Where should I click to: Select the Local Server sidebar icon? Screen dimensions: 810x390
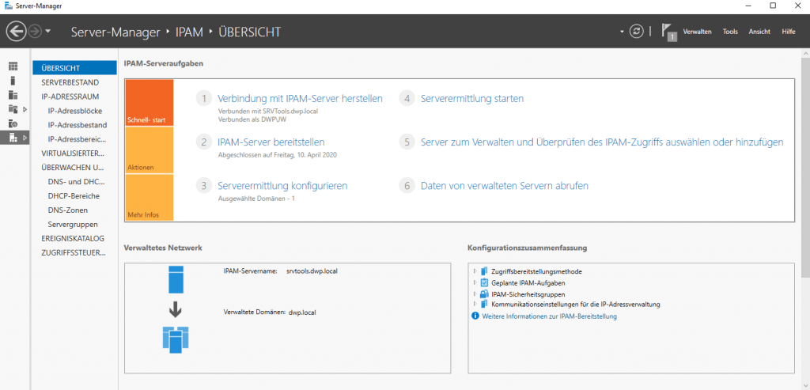point(13,81)
